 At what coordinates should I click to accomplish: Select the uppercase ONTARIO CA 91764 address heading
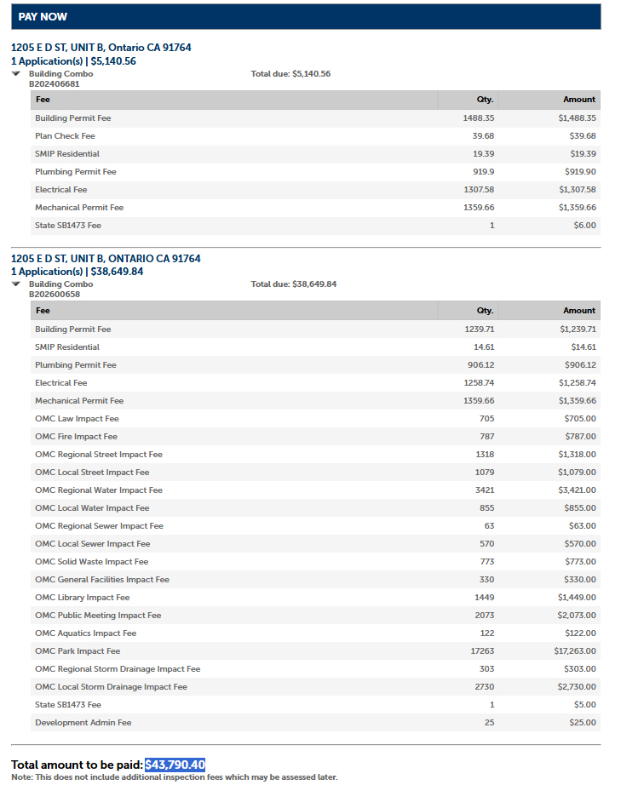point(106,259)
